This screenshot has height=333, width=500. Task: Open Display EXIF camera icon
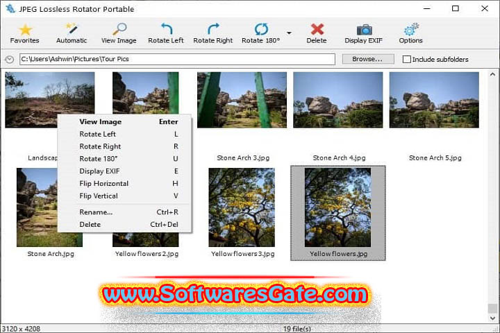[364, 30]
